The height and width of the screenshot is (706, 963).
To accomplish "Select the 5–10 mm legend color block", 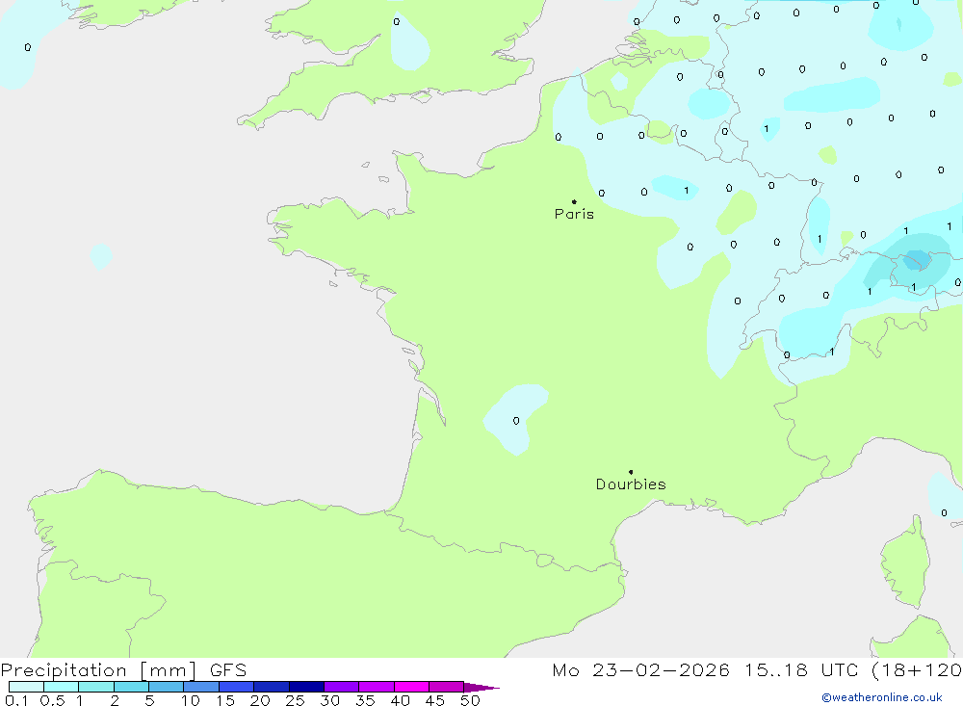I will click(166, 688).
